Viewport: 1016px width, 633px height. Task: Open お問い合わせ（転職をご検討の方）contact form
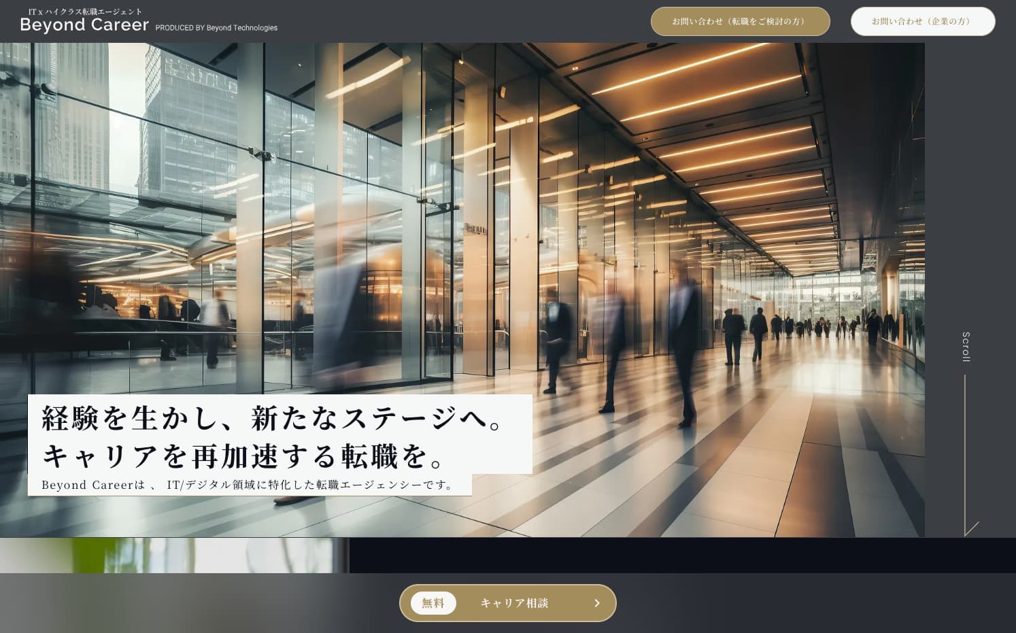(x=740, y=21)
